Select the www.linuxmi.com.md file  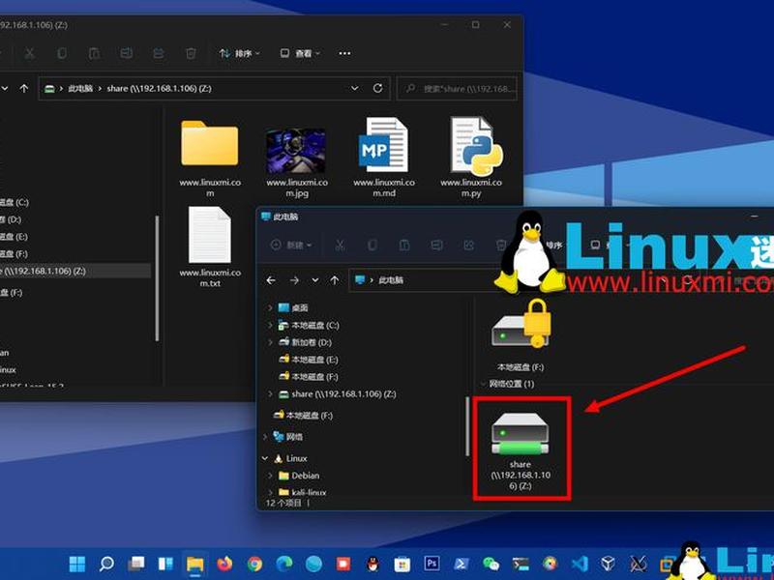[x=384, y=157]
